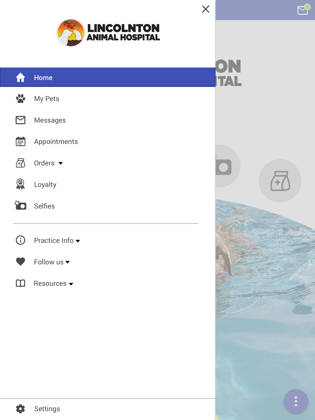Image resolution: width=315 pixels, height=420 pixels.
Task: Open the My Pets label
Action: (47, 99)
